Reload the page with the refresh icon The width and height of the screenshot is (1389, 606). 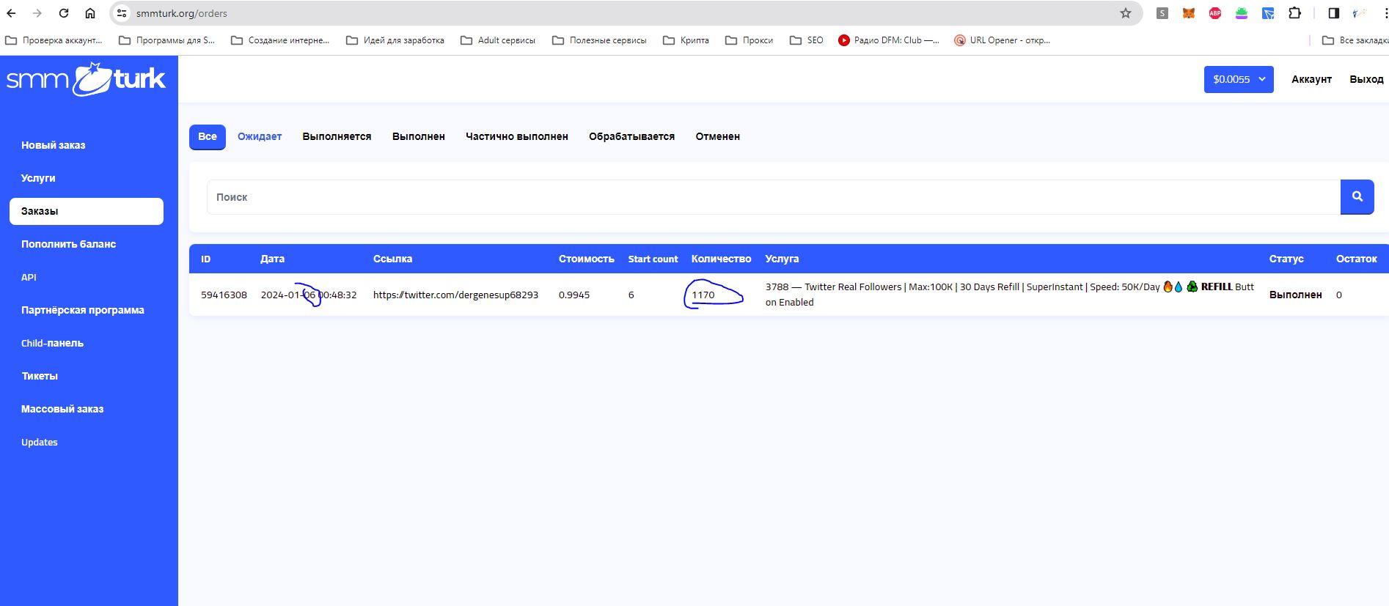click(x=64, y=13)
